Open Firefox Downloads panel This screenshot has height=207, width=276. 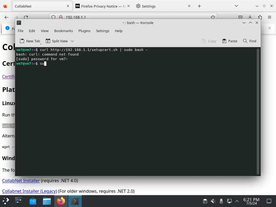(x=250, y=17)
